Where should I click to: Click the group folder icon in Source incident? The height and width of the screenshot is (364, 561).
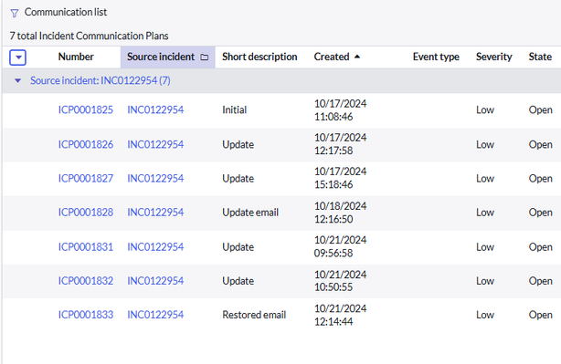tap(205, 57)
